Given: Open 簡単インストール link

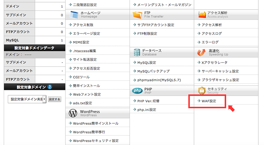Looking at the screenshot, I should tap(86, 86).
